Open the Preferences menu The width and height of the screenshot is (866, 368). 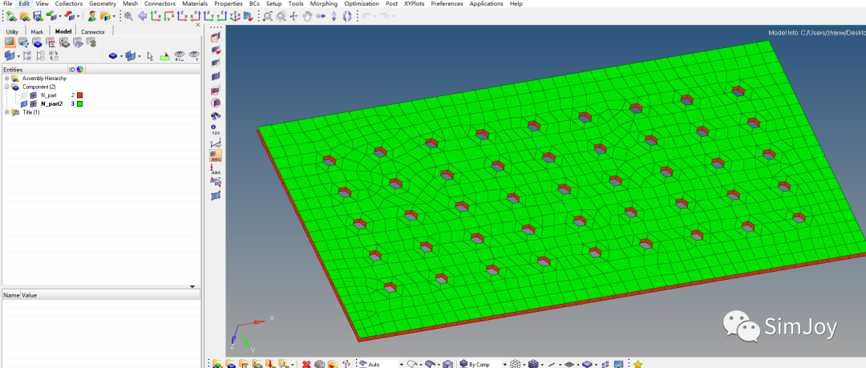[447, 3]
